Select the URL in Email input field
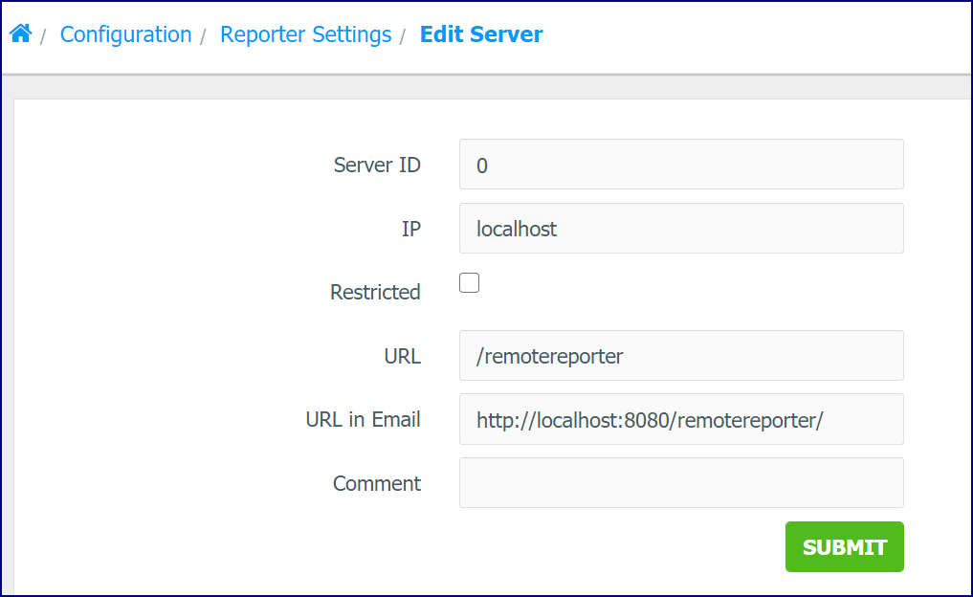The width and height of the screenshot is (973, 597). pyautogui.click(x=681, y=419)
